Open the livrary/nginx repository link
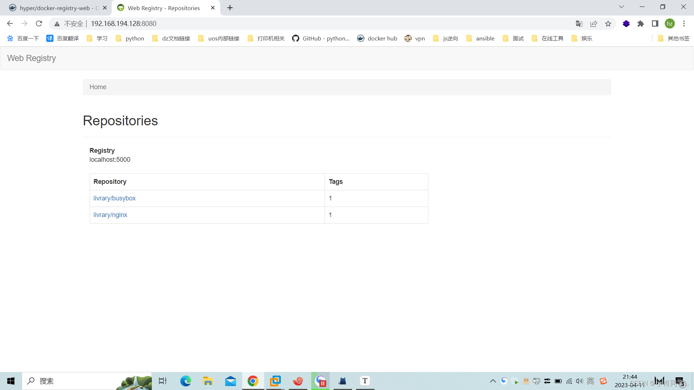Image resolution: width=694 pixels, height=390 pixels. tap(110, 214)
